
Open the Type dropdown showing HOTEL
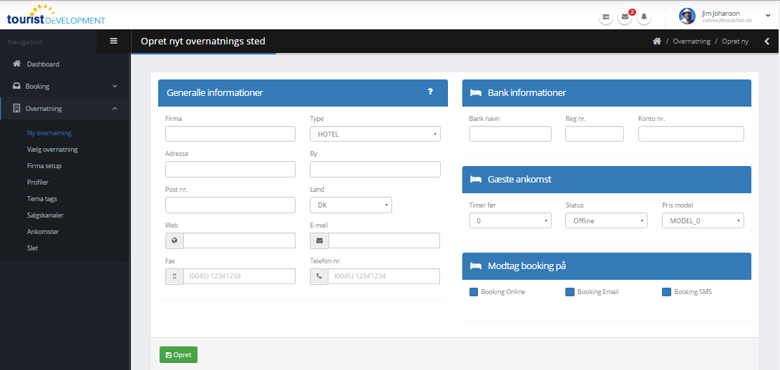[x=375, y=134]
